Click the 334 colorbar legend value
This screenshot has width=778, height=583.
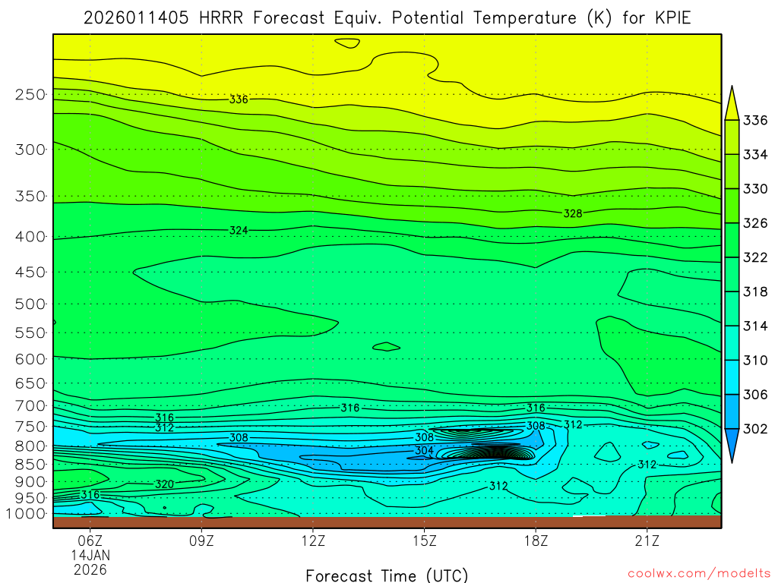coord(755,155)
